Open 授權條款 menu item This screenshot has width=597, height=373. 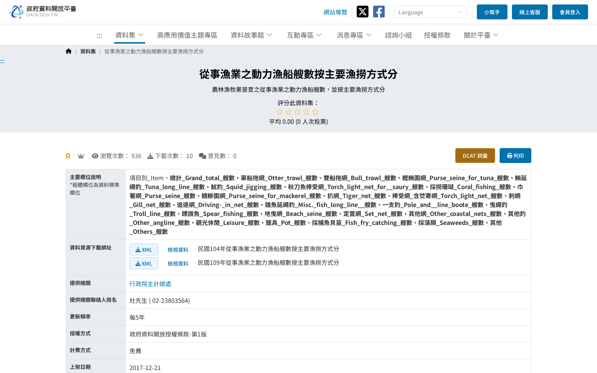tap(437, 35)
